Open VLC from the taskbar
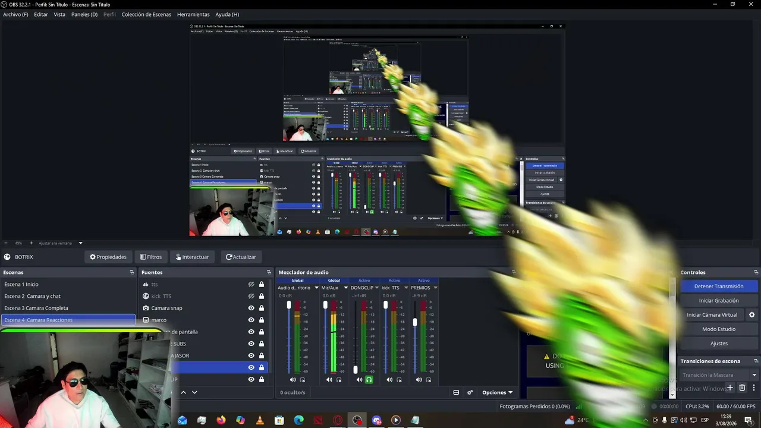This screenshot has height=428, width=761. (x=260, y=420)
